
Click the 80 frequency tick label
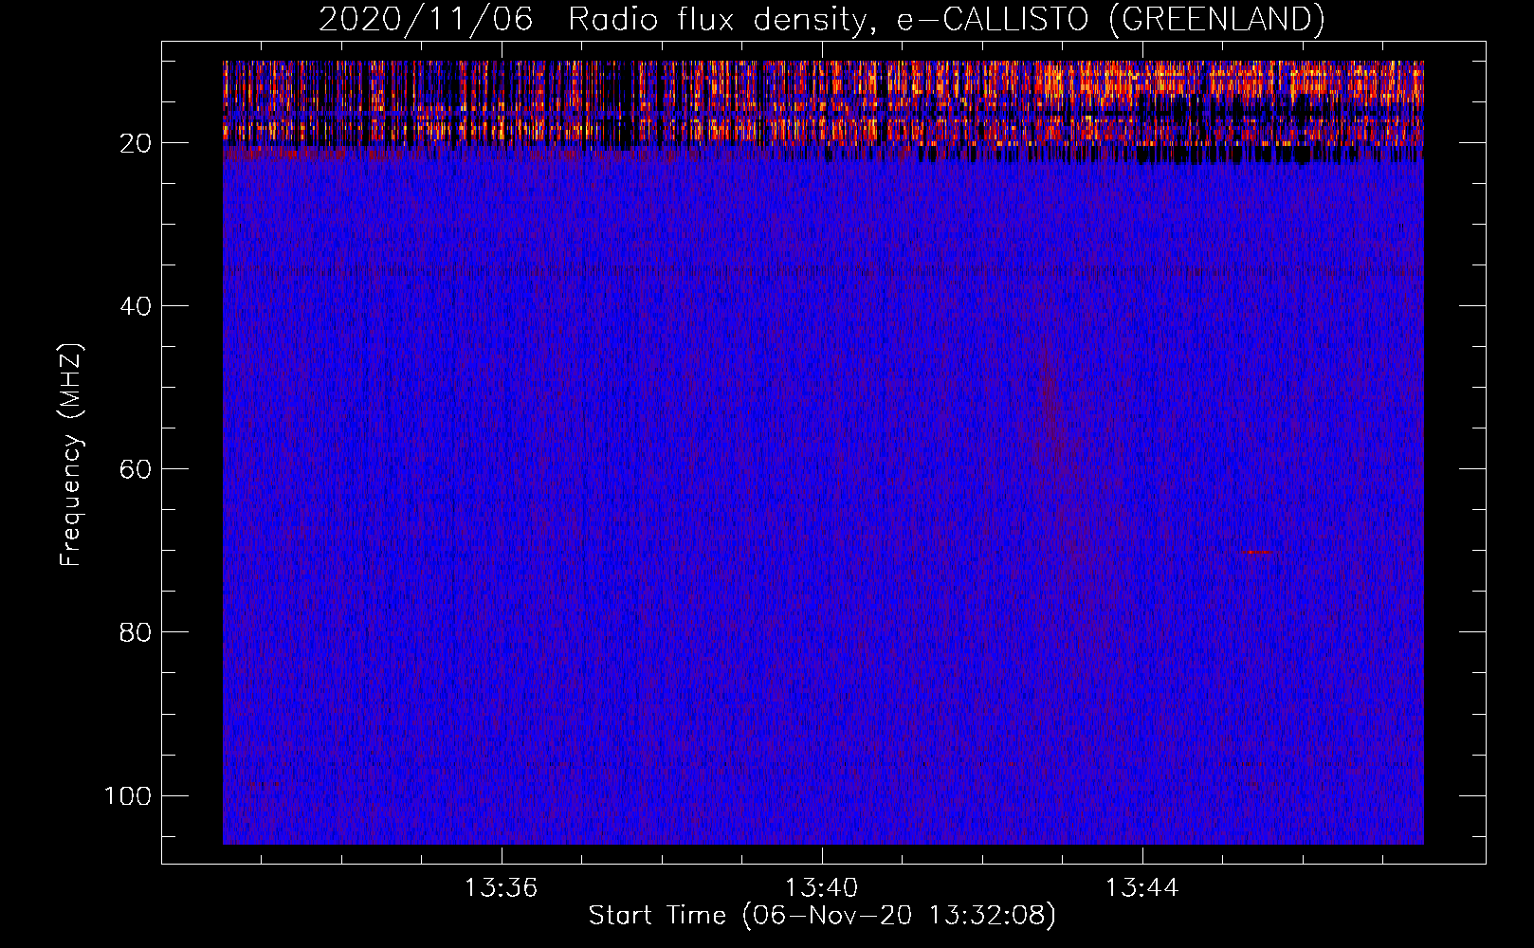(x=136, y=632)
